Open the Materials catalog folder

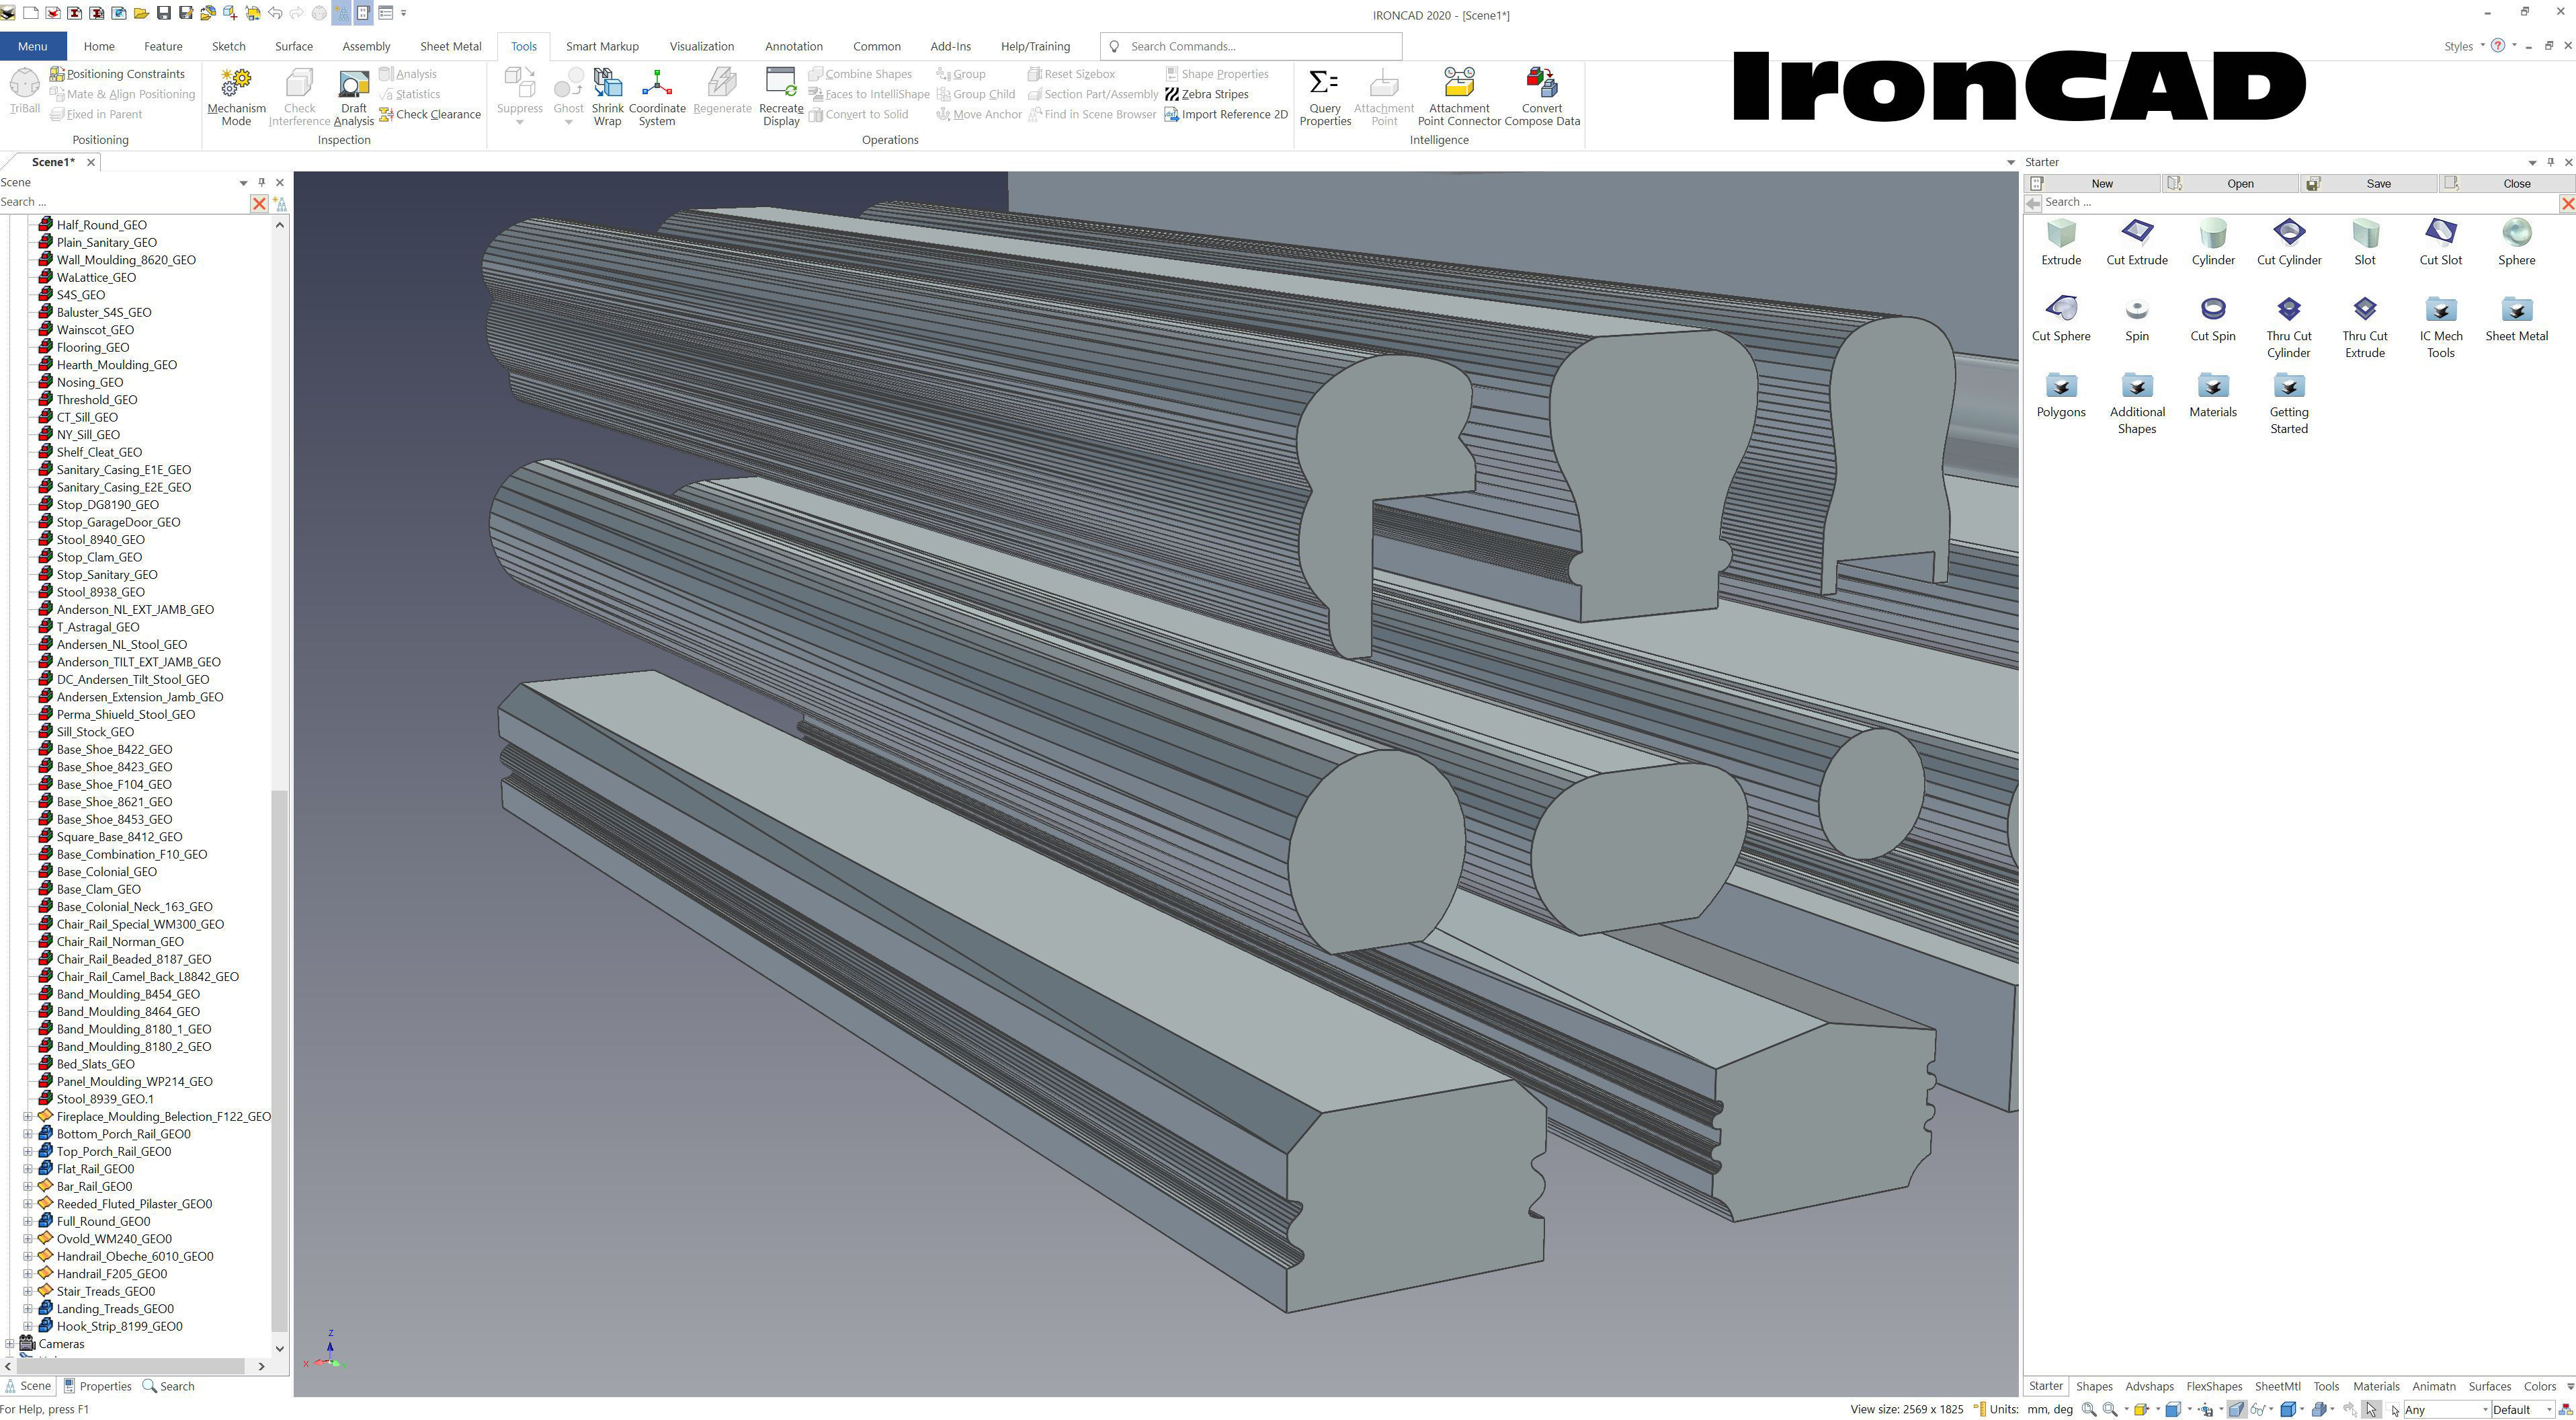2213,395
